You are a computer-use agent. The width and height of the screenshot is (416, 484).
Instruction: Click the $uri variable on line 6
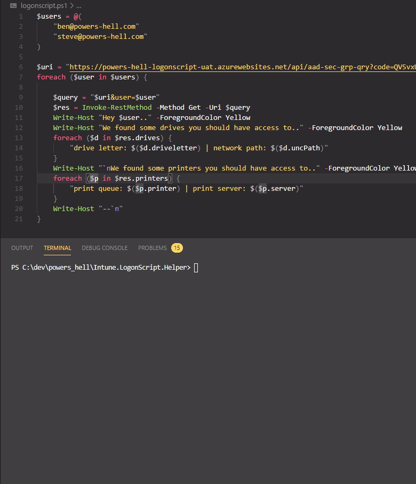[x=45, y=67]
